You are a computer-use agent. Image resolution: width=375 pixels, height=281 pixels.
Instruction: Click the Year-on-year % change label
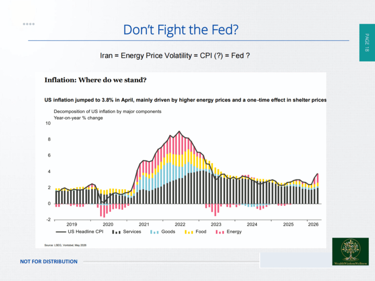coord(78,118)
